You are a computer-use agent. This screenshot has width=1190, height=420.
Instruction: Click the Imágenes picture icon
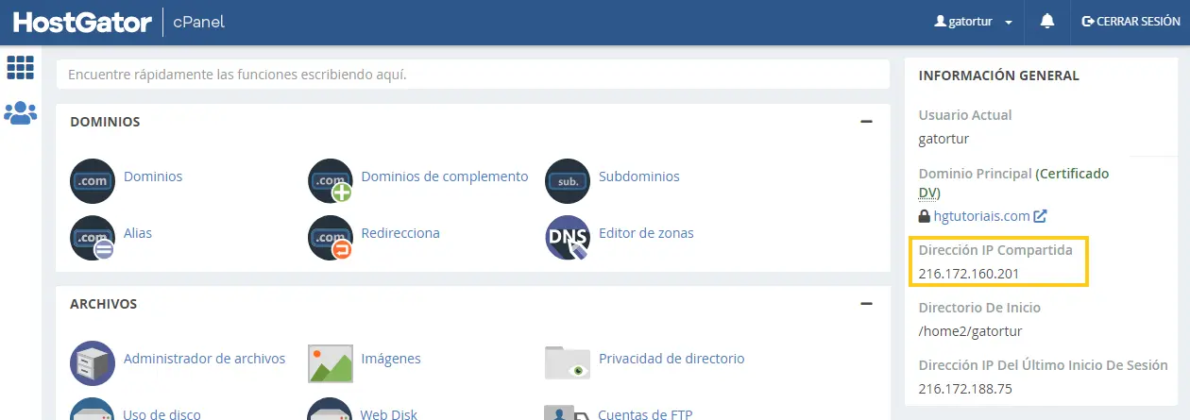point(331,362)
